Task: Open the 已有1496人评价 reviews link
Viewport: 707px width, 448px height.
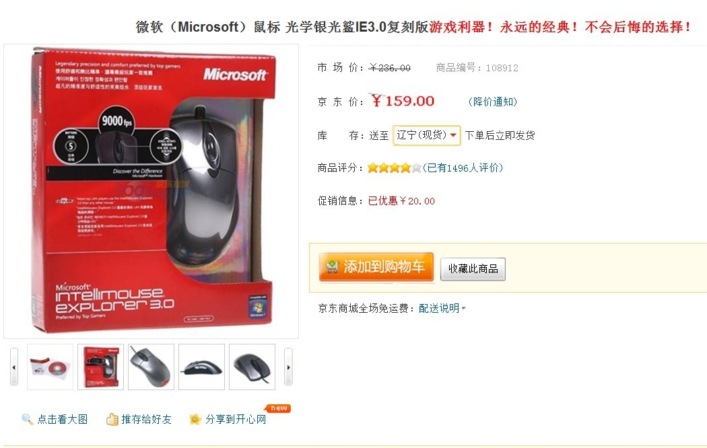Action: pos(463,168)
